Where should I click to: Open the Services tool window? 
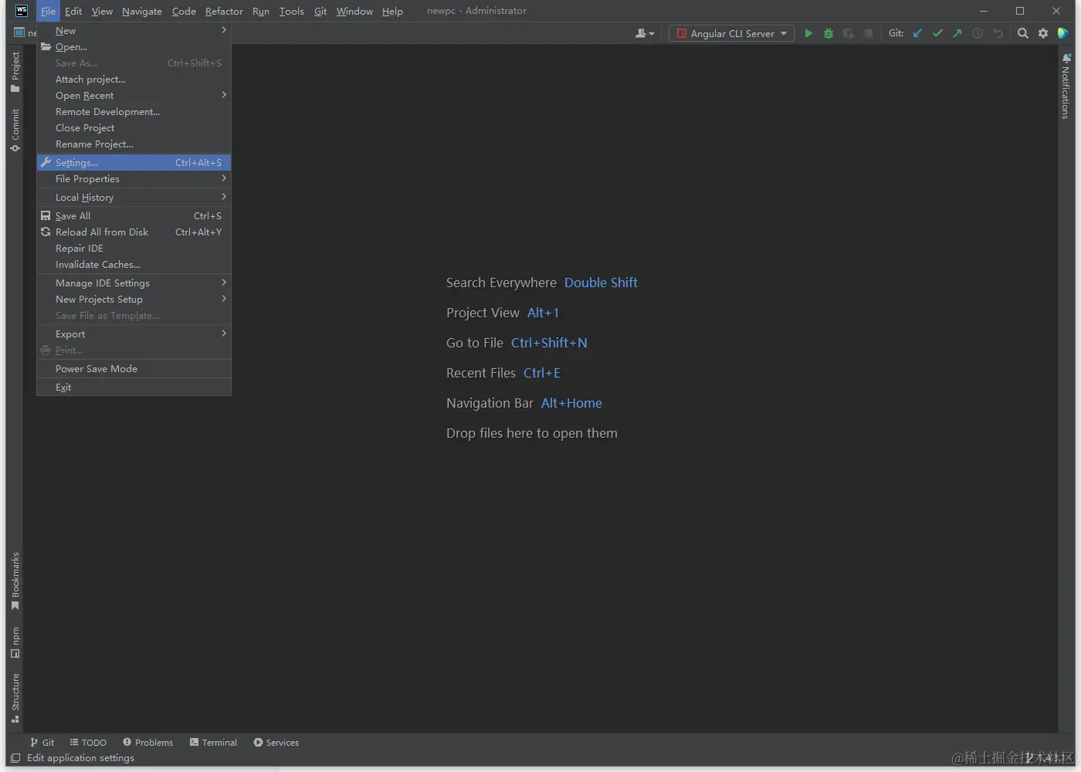tap(276, 743)
